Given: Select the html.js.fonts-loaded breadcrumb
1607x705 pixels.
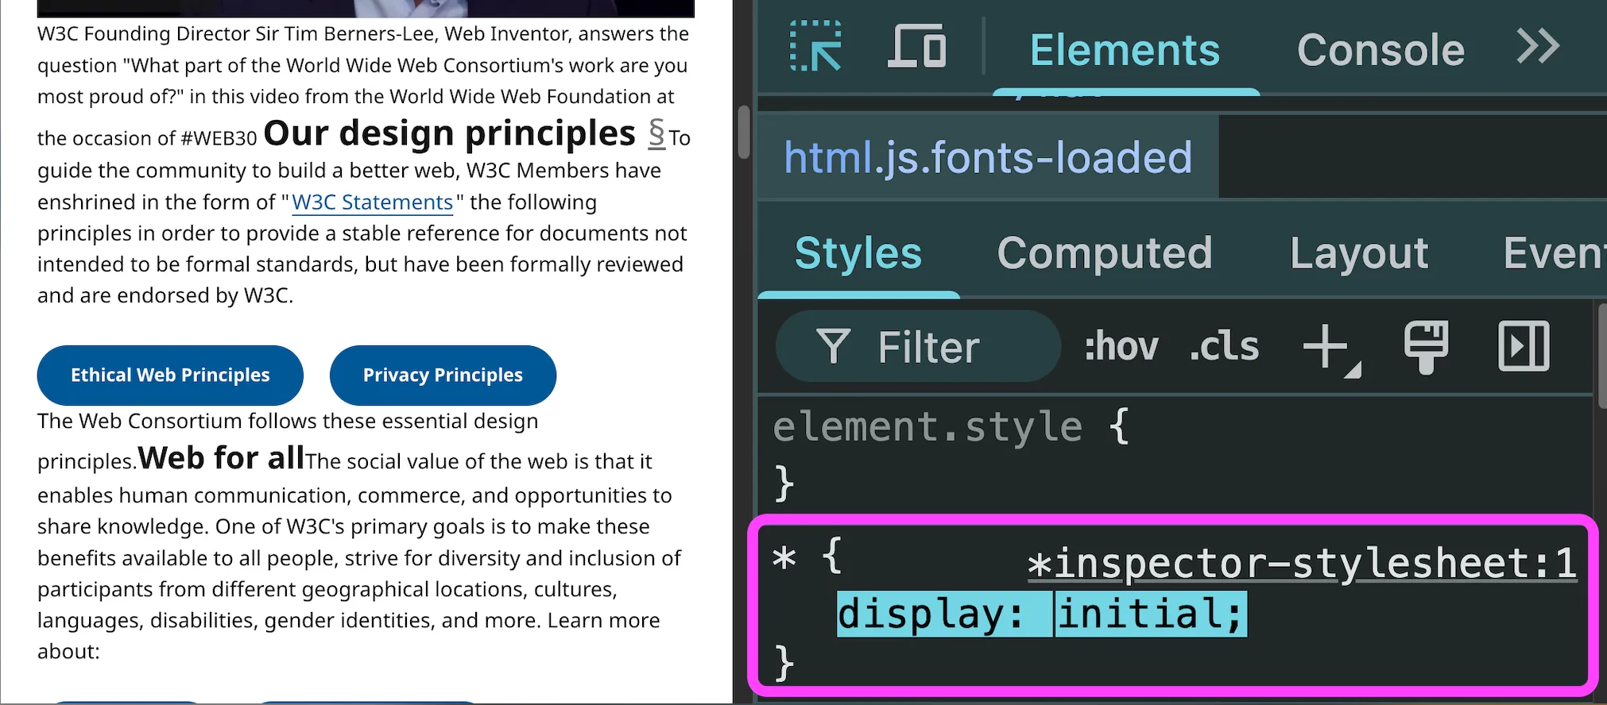Looking at the screenshot, I should point(988,157).
